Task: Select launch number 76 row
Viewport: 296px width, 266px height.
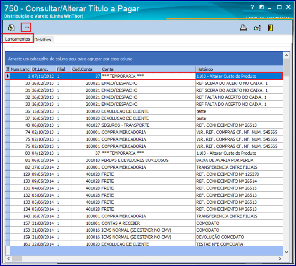Action: pos(144,146)
